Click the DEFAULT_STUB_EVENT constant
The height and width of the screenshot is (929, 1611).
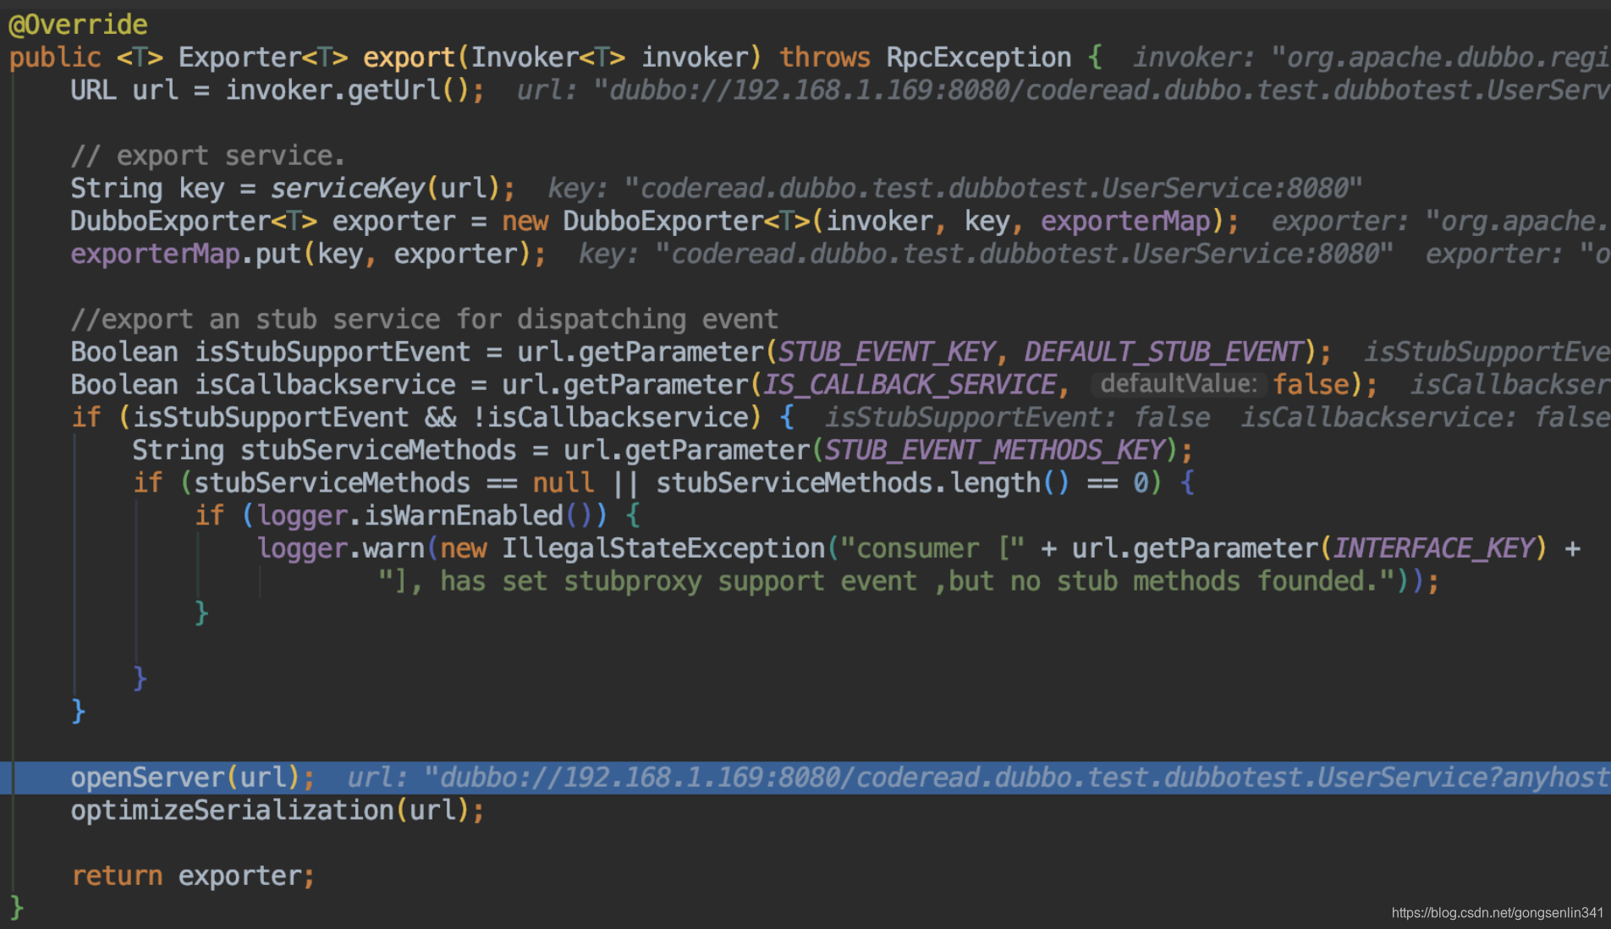tap(1164, 352)
